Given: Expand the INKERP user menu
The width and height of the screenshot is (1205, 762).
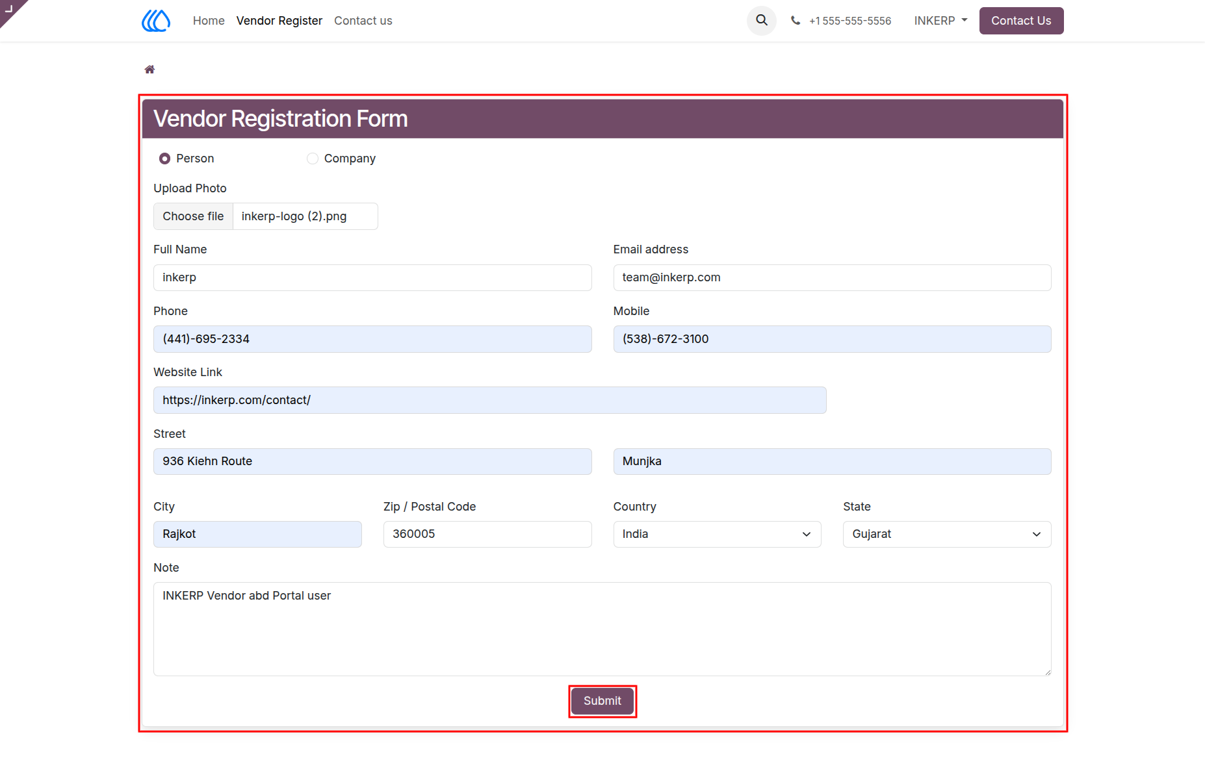Looking at the screenshot, I should pyautogui.click(x=940, y=21).
